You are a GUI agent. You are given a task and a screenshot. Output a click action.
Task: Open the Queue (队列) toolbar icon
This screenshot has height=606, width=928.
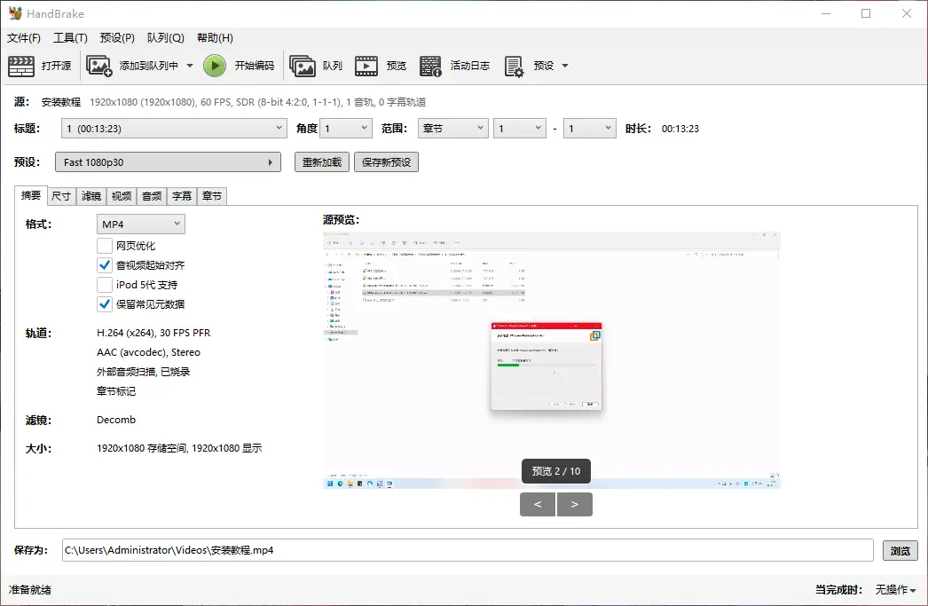(x=303, y=66)
